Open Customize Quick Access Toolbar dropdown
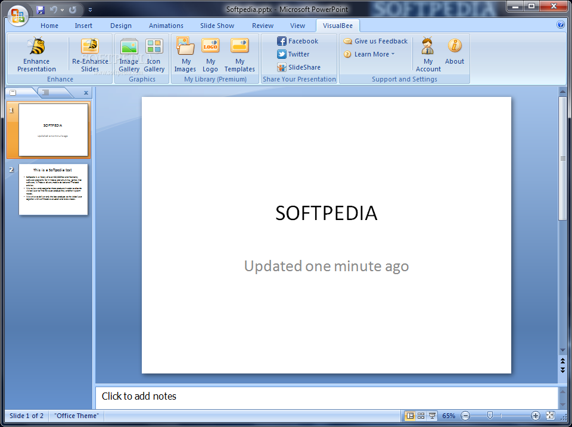 (x=90, y=10)
